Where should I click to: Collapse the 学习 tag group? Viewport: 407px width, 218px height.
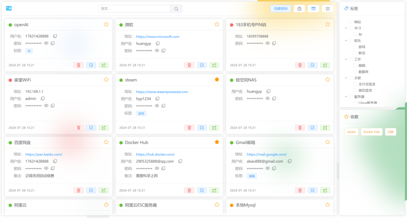[x=346, y=28]
